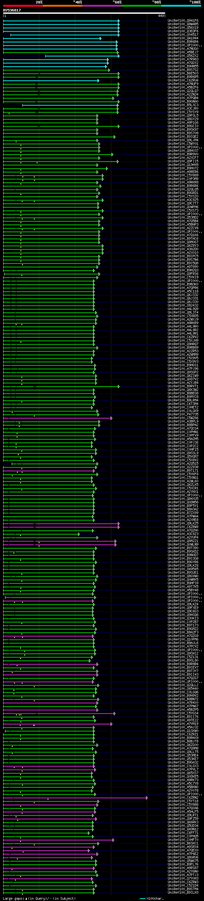Click hit label UniRef100_A7PQB4
Image resolution: width=204 pixels, height=901 pixels.
[x=183, y=98]
